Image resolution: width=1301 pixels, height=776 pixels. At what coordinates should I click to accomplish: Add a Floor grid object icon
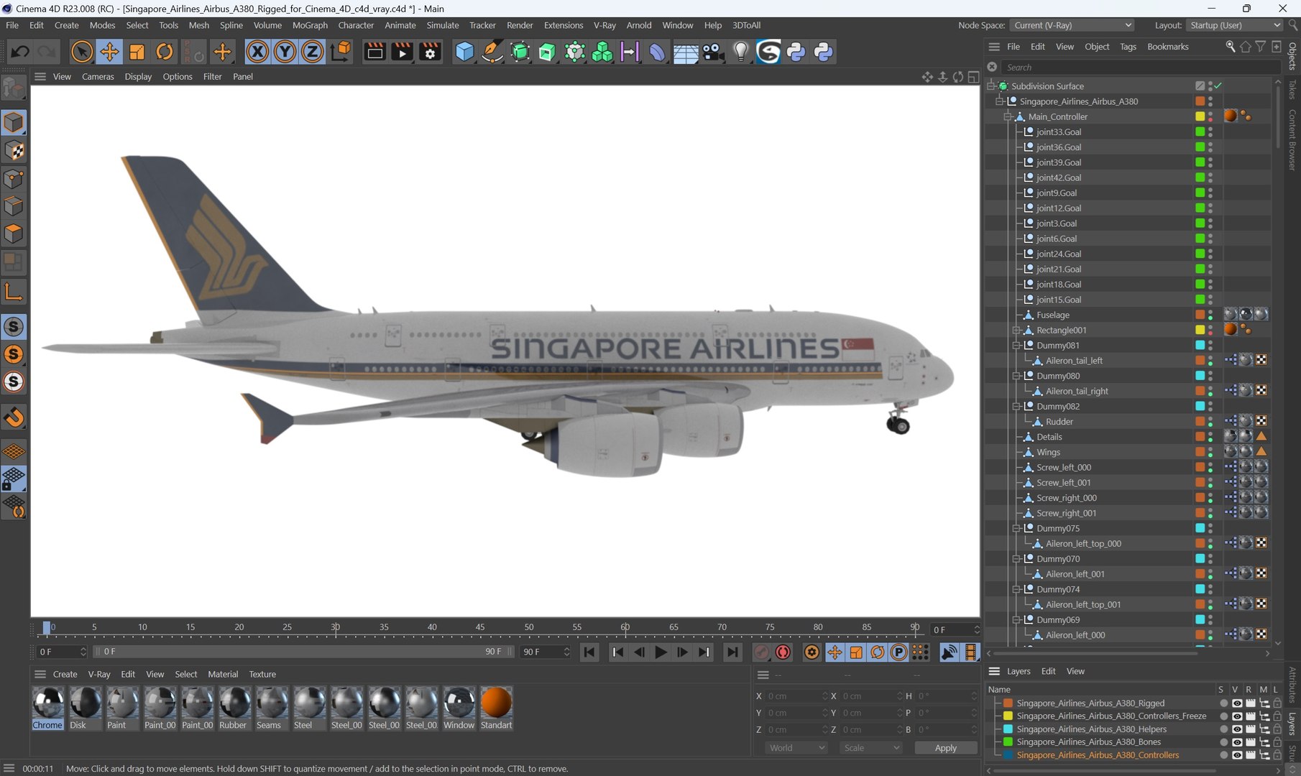(685, 52)
